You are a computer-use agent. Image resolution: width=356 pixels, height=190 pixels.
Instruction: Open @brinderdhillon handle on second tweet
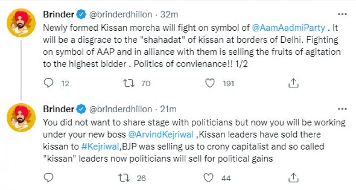click(121, 109)
